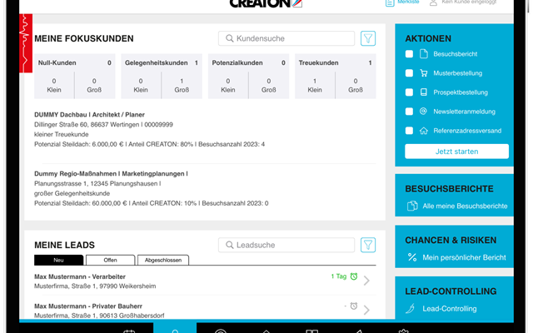Tick the Newsletteranmeldung checkbox
533x333 pixels.
pyautogui.click(x=409, y=112)
